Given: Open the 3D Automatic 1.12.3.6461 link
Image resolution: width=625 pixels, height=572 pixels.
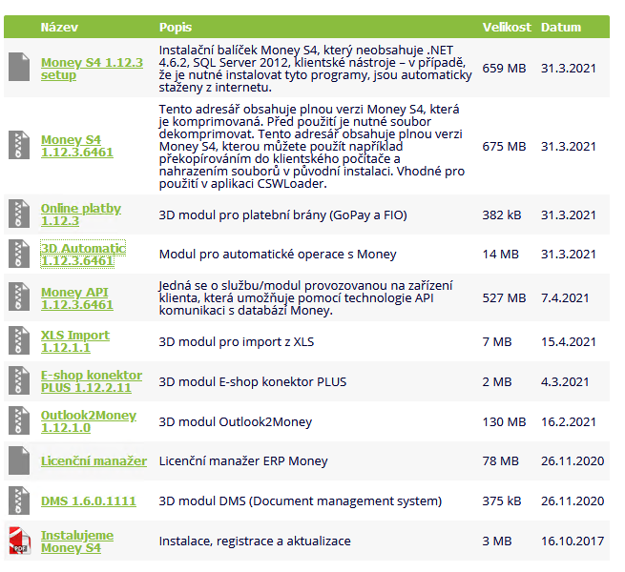Looking at the screenshot, I should click(83, 255).
